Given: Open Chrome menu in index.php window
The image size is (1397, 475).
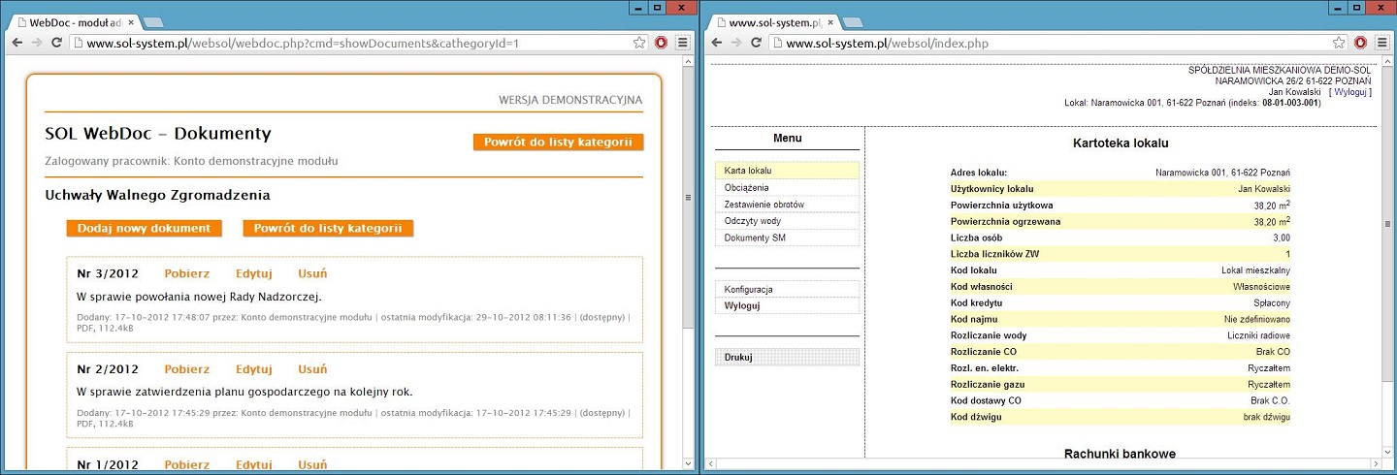Looking at the screenshot, I should [x=1381, y=43].
